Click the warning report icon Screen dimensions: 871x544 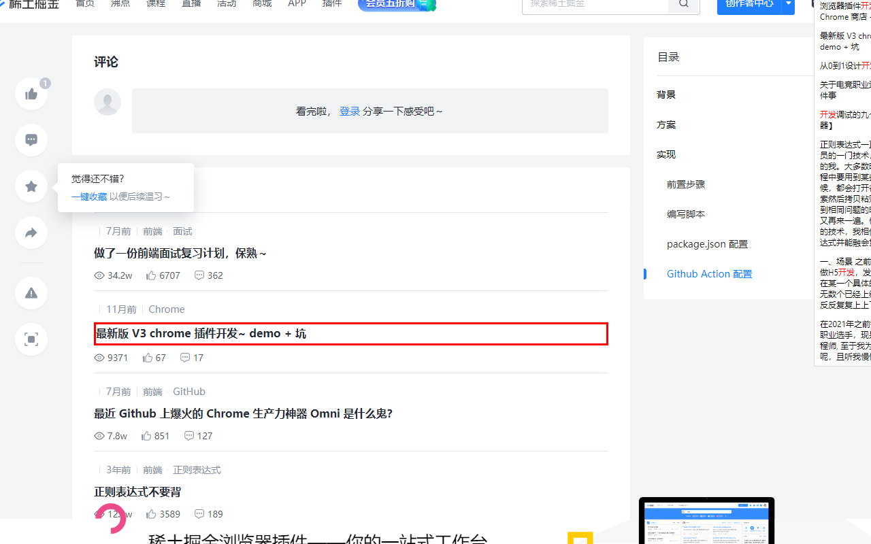(x=31, y=293)
